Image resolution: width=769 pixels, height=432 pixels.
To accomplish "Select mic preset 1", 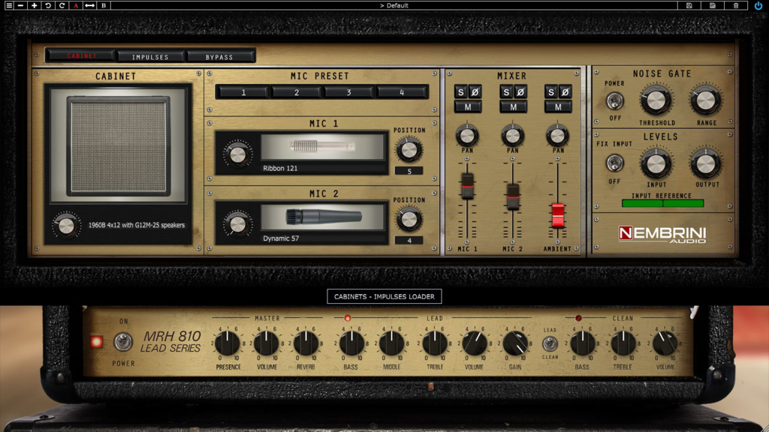I will [x=243, y=92].
